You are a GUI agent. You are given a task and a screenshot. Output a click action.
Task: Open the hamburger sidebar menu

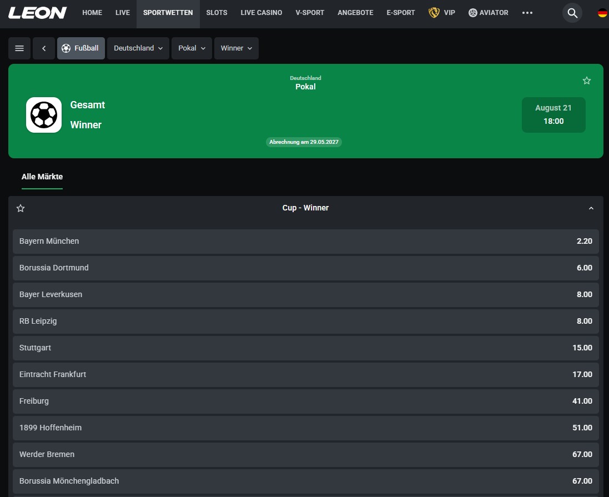(19, 48)
